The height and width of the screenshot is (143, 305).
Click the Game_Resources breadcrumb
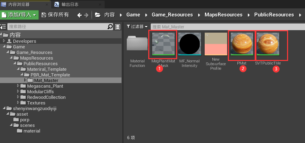point(172,15)
